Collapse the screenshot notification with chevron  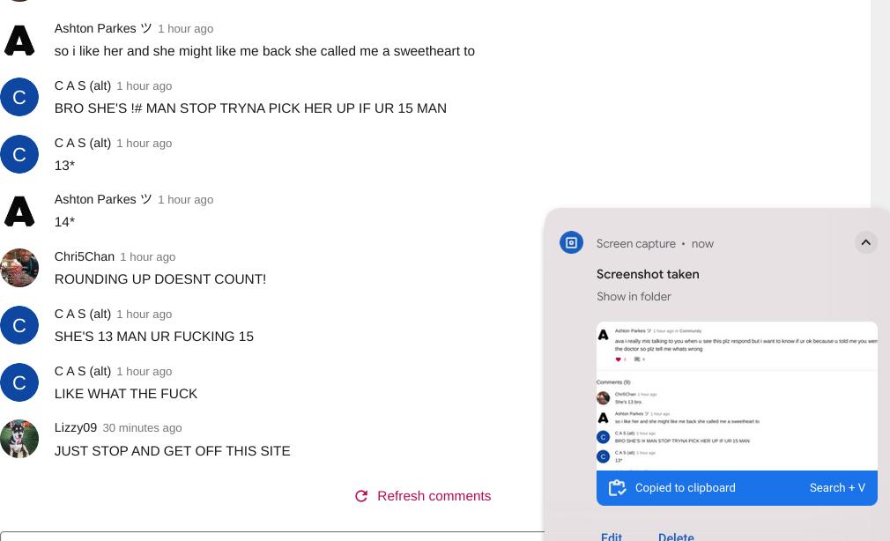pos(865,243)
